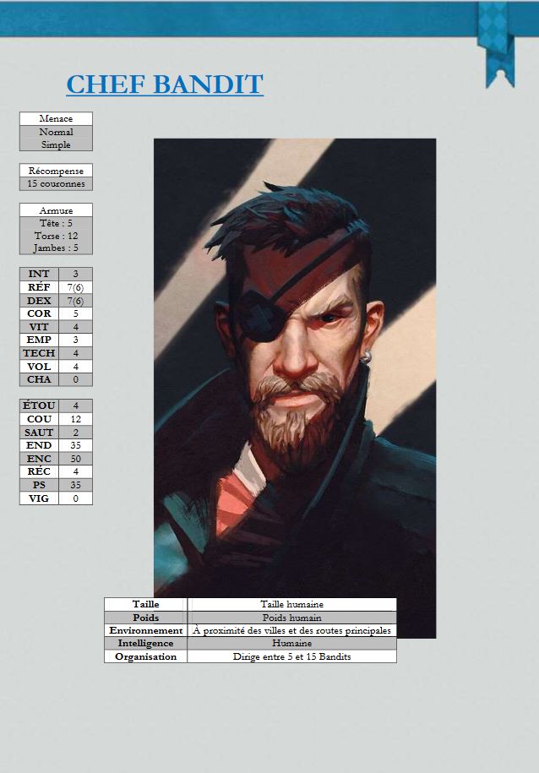Viewport: 539px width, 773px height.
Task: Click the VOL stat label
Action: (39, 367)
